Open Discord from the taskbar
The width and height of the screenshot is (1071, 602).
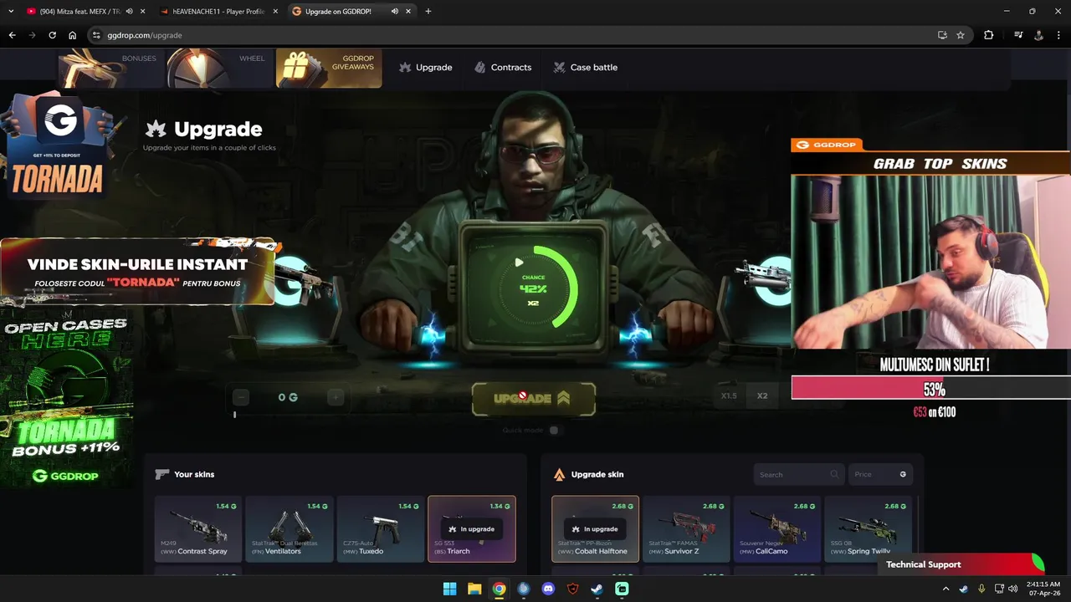[548, 589]
